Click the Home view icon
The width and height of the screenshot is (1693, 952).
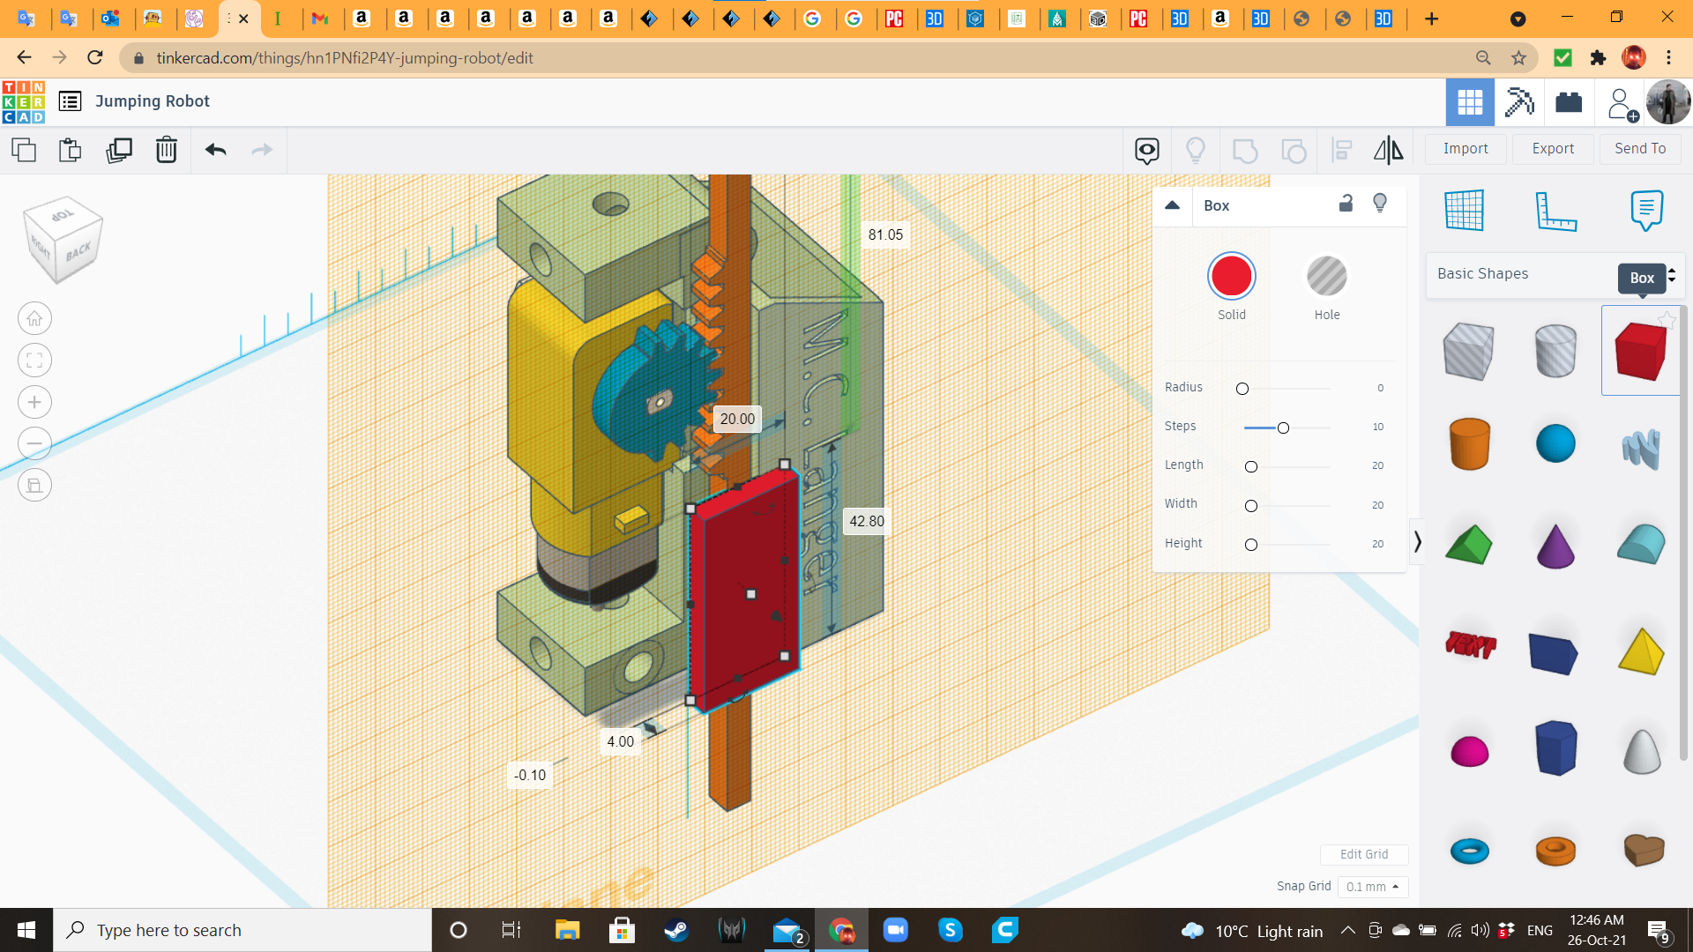pos(34,318)
